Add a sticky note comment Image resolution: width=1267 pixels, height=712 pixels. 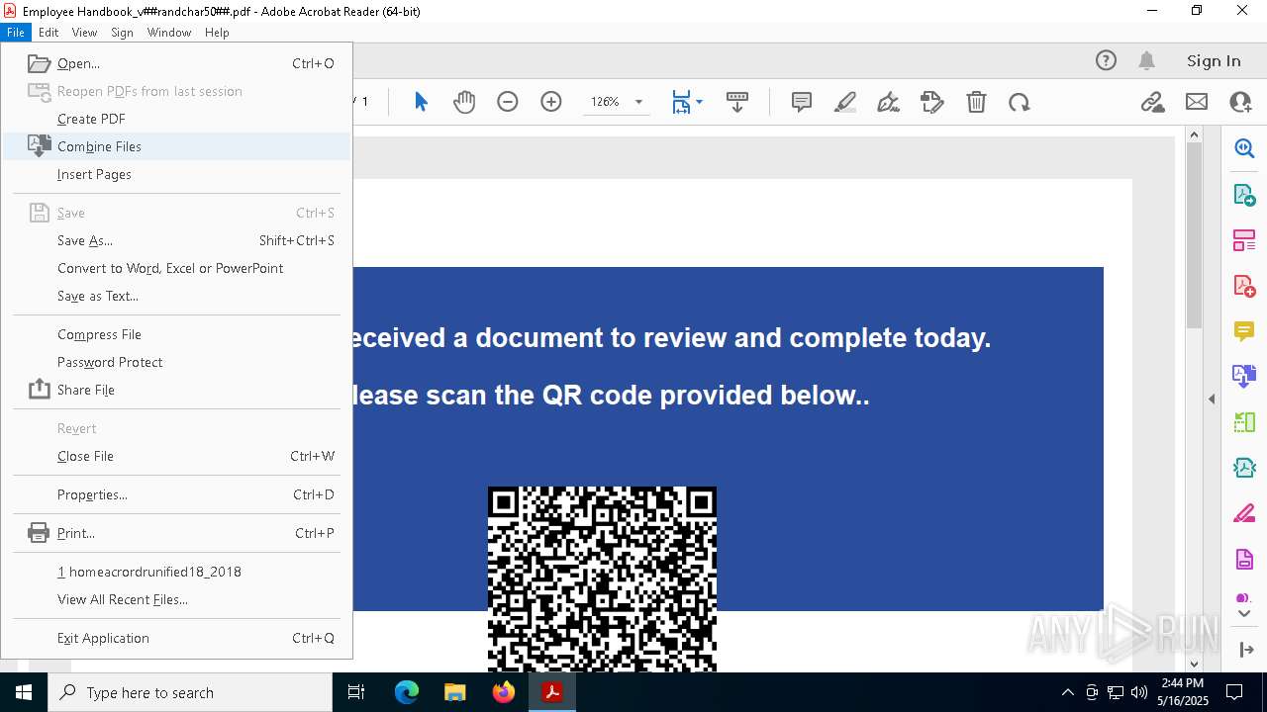pyautogui.click(x=802, y=102)
